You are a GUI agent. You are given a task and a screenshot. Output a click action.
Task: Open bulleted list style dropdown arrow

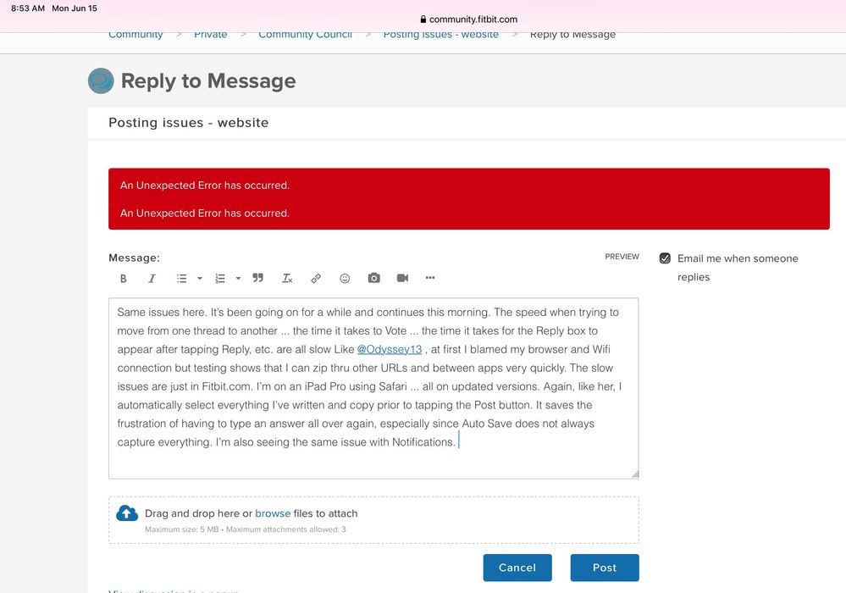coord(200,279)
